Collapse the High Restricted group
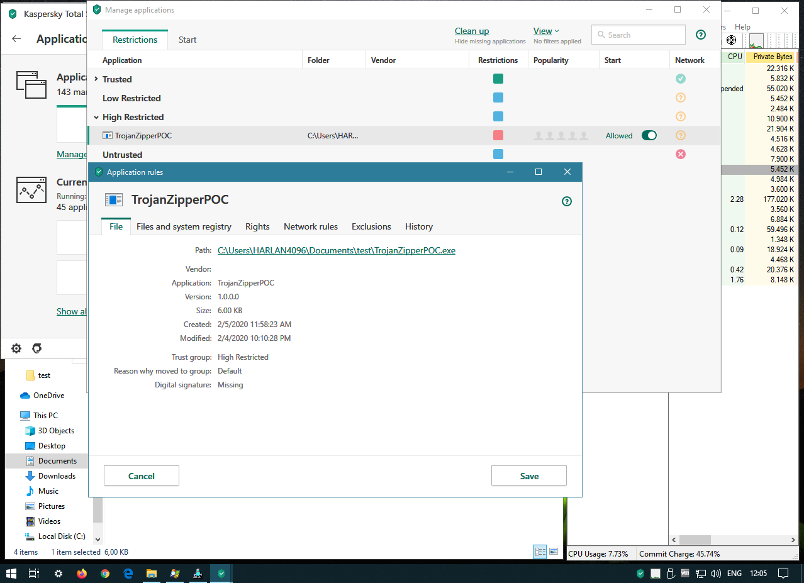The height and width of the screenshot is (583, 804). click(x=96, y=117)
